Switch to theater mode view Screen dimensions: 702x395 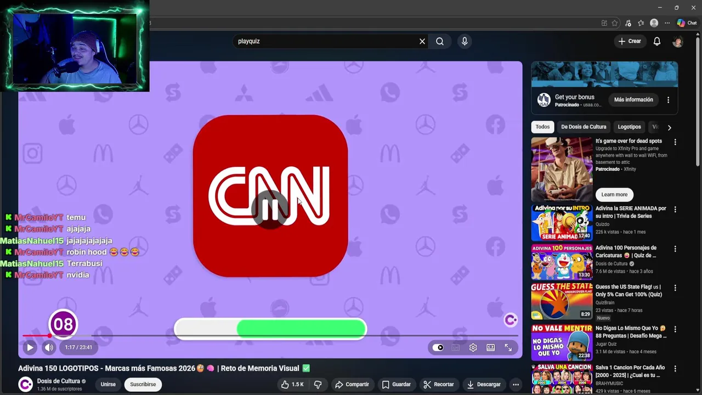(490, 347)
